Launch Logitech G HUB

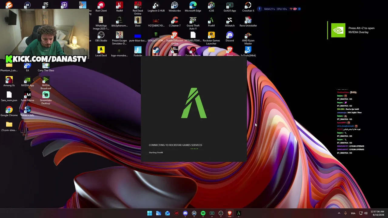pyautogui.click(x=156, y=7)
